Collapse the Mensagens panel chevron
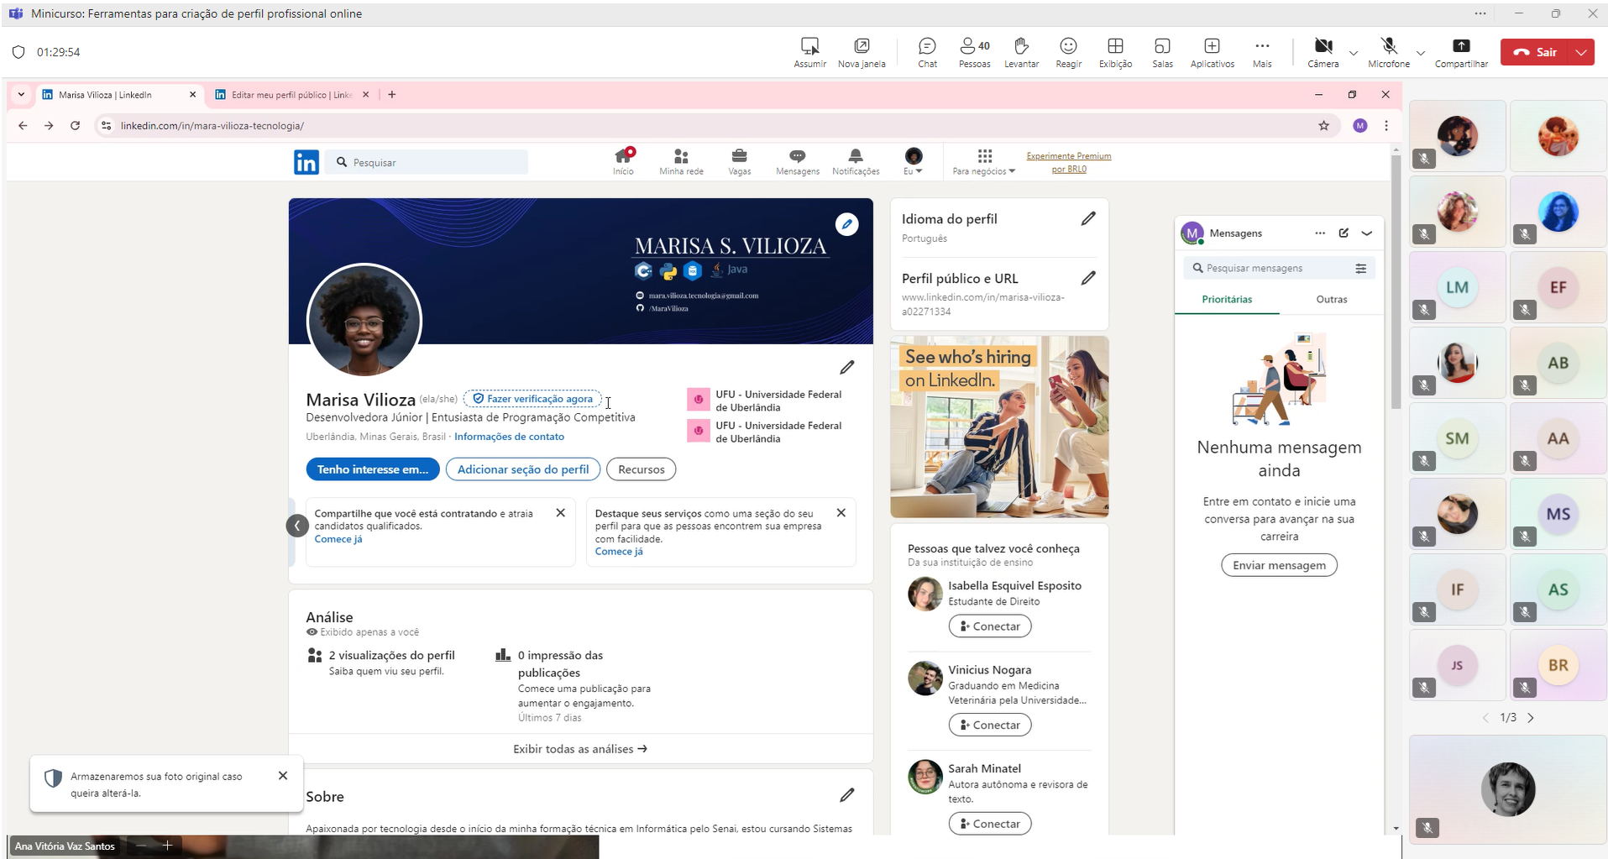The height and width of the screenshot is (859, 1608). pyautogui.click(x=1367, y=233)
